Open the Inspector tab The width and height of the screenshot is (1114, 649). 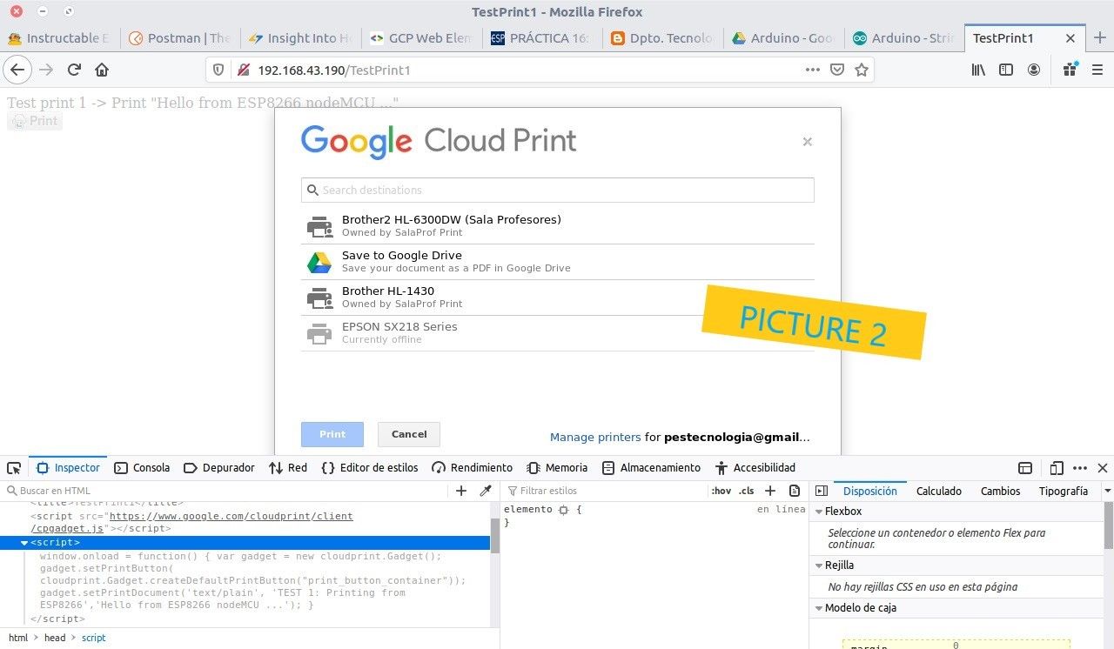68,468
